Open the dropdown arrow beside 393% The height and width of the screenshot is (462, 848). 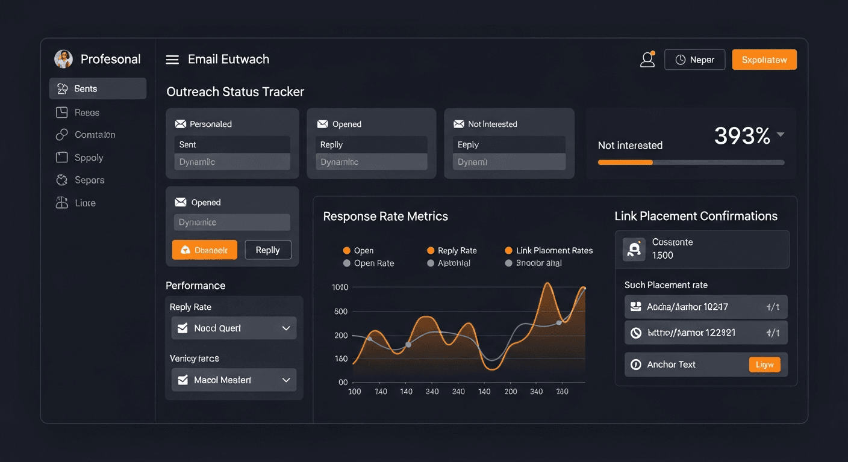coord(781,135)
